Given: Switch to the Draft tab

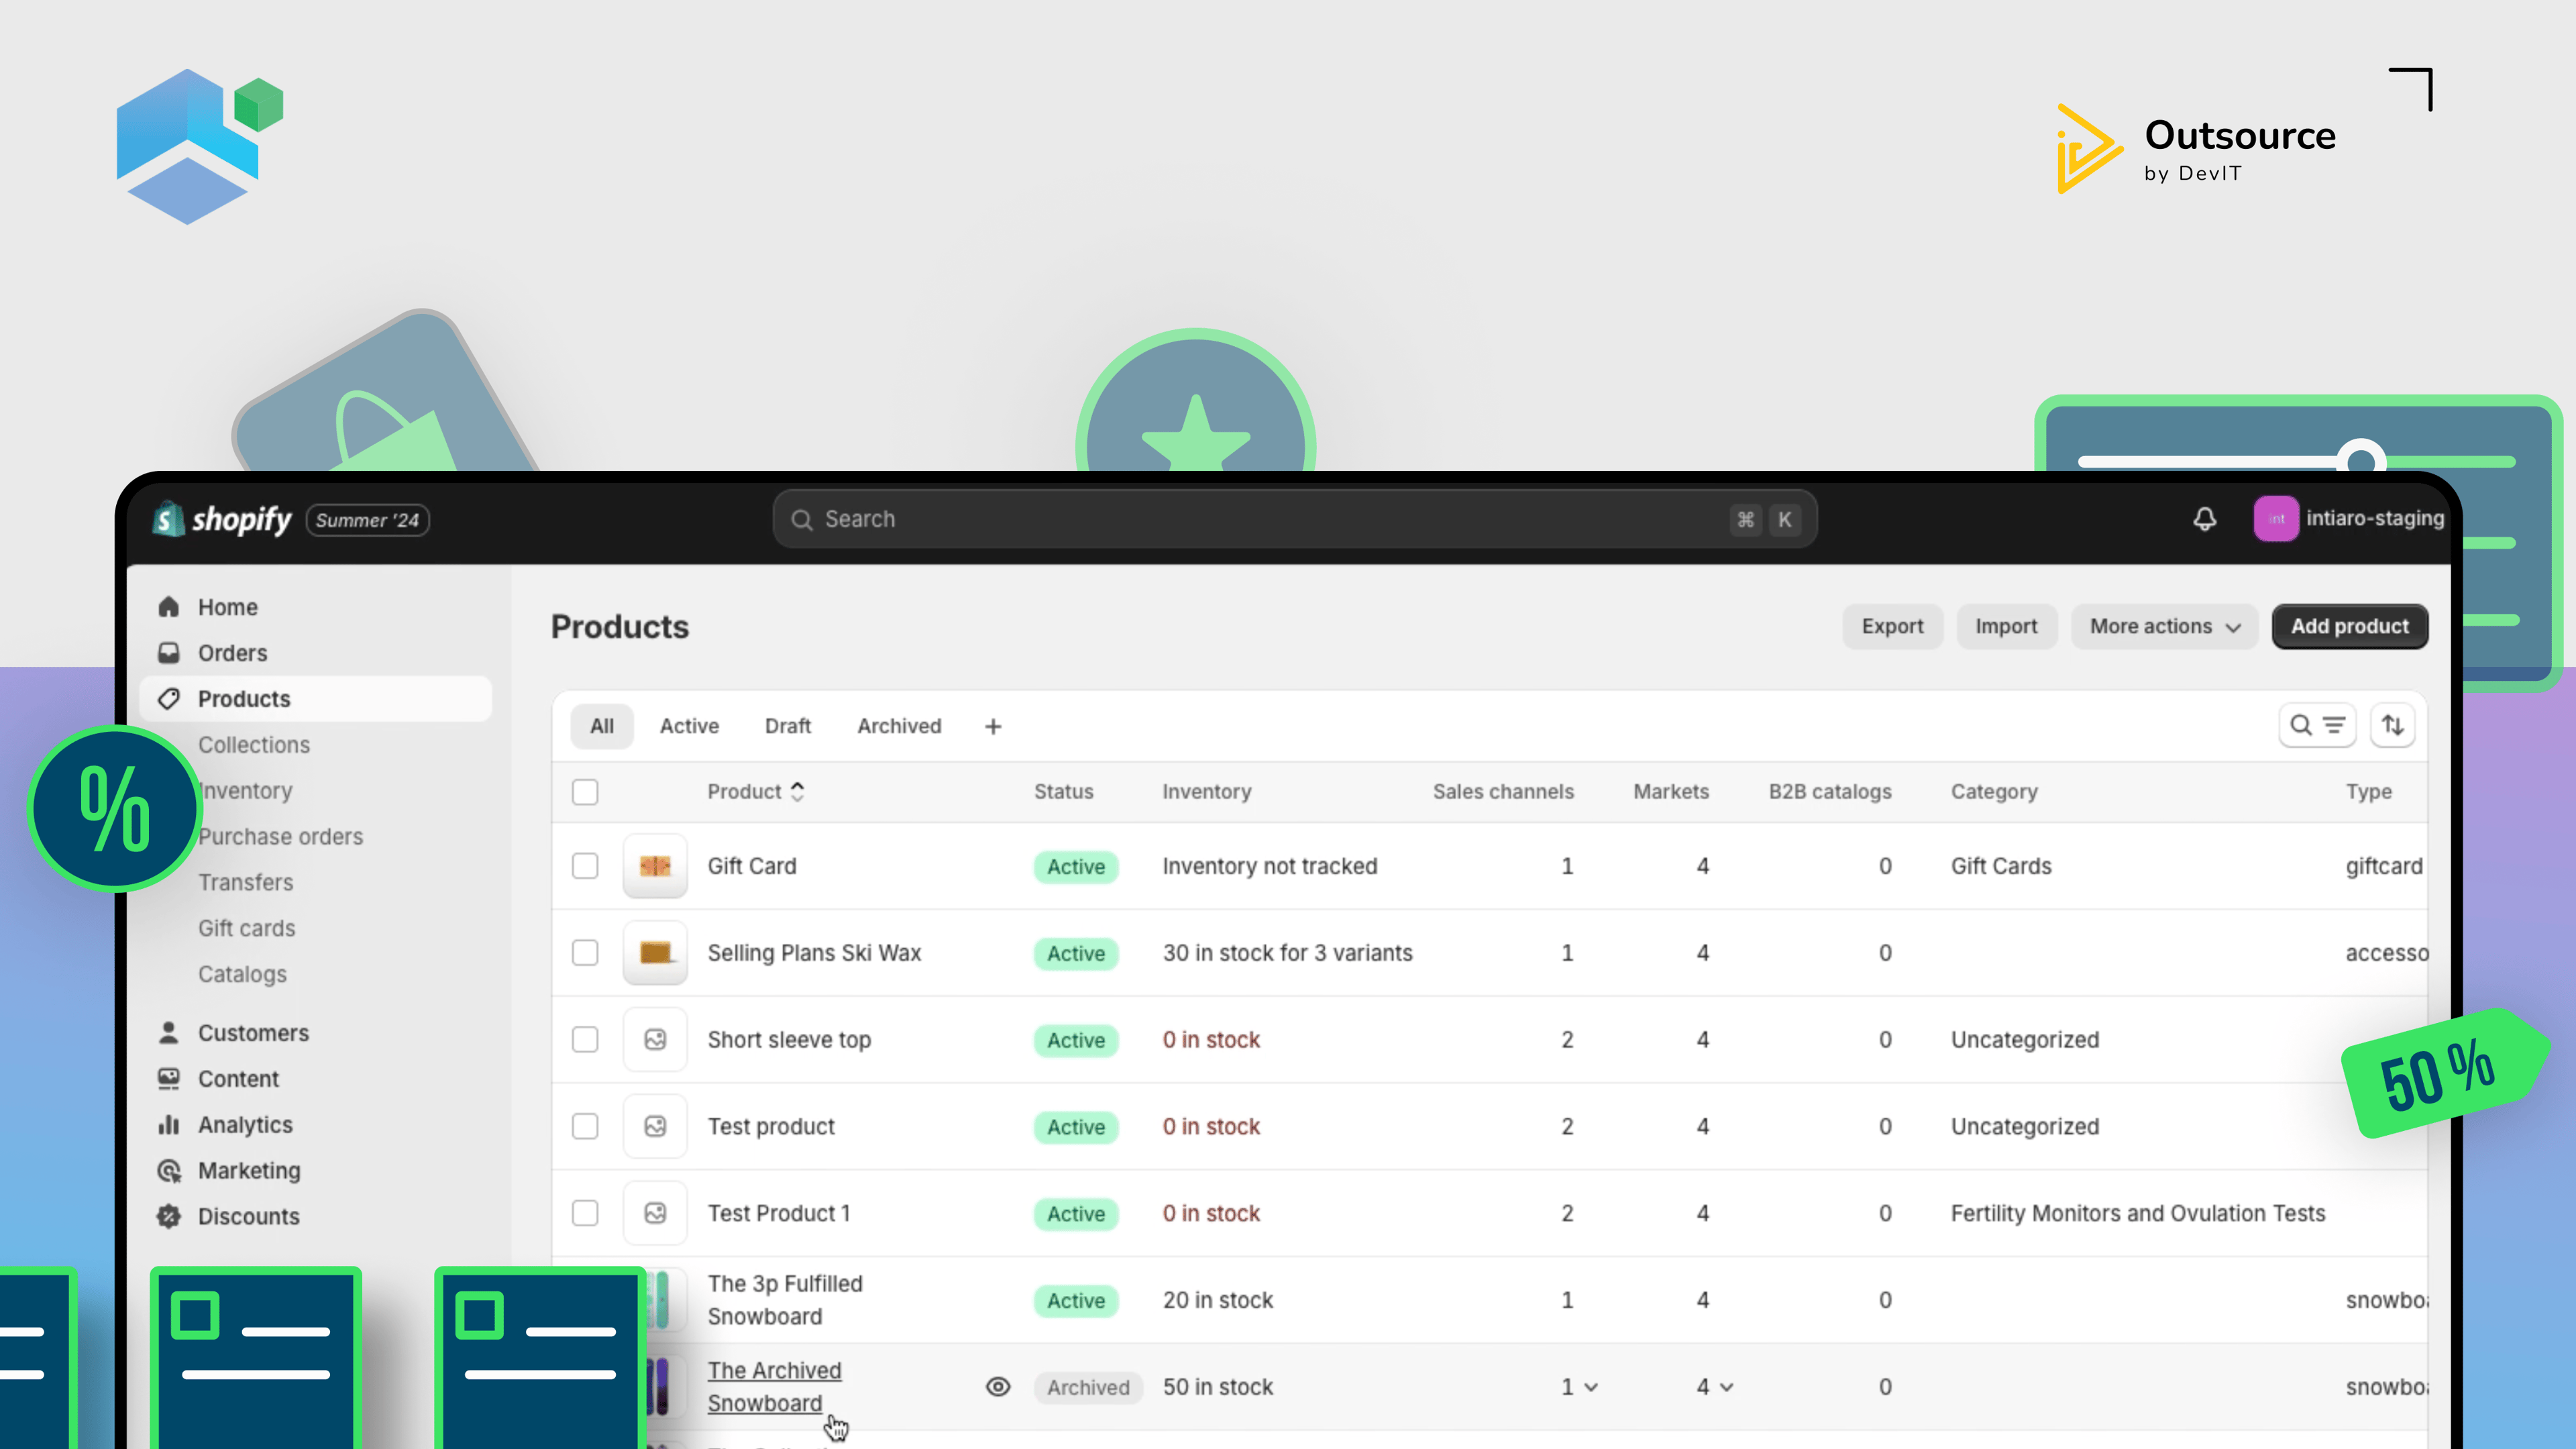Looking at the screenshot, I should (788, 726).
